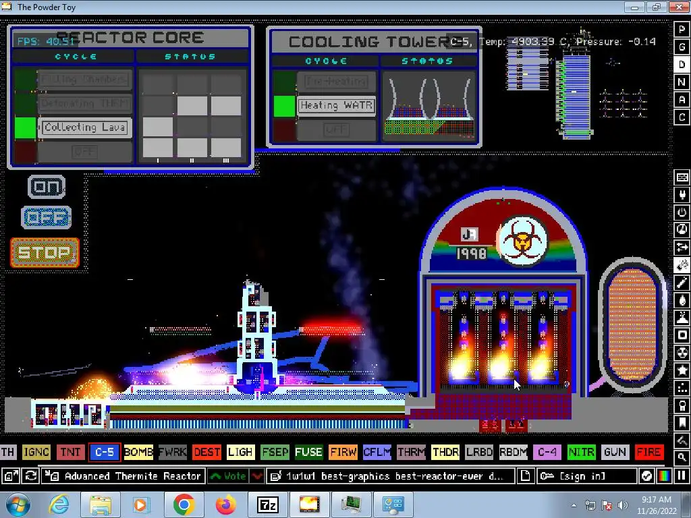Open the Game of Life dots icon
691x518 pixels.
point(682,388)
